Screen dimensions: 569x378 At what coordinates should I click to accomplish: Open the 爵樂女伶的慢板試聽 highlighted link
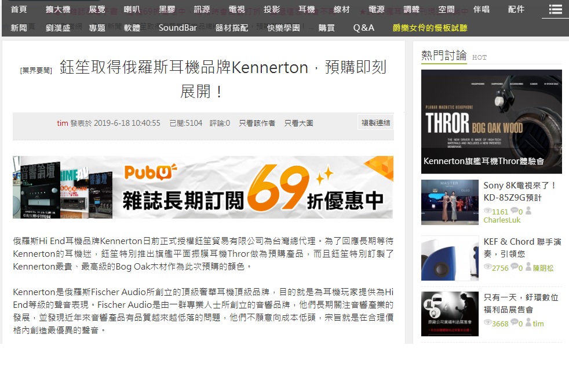coord(430,28)
